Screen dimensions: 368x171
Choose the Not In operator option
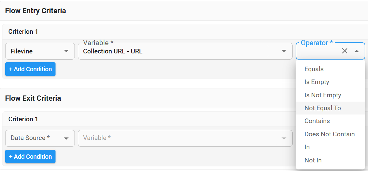pos(313,160)
